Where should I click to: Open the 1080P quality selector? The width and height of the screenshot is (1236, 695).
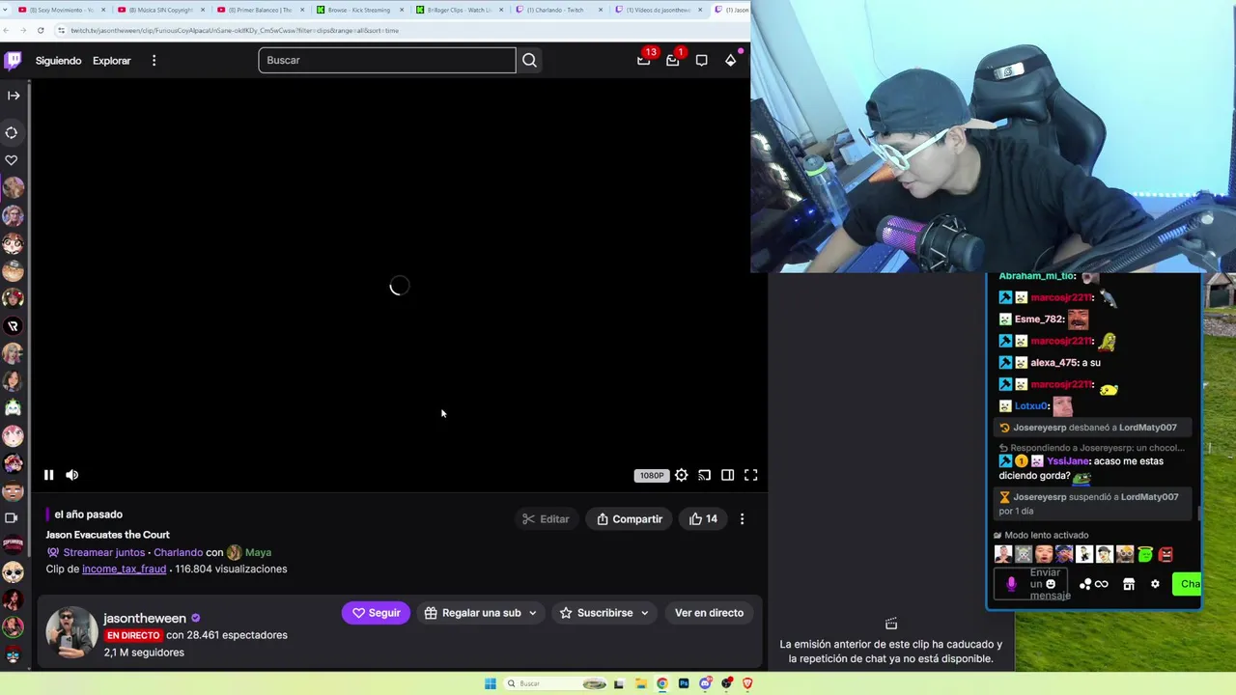pyautogui.click(x=652, y=475)
